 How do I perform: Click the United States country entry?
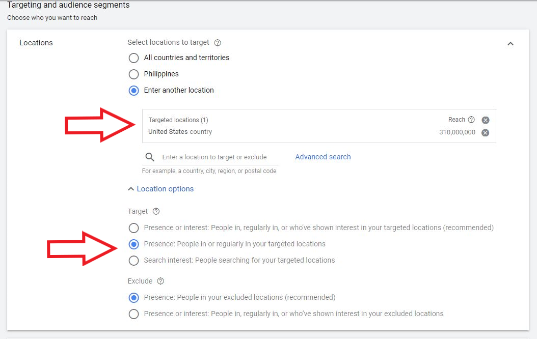click(x=180, y=132)
